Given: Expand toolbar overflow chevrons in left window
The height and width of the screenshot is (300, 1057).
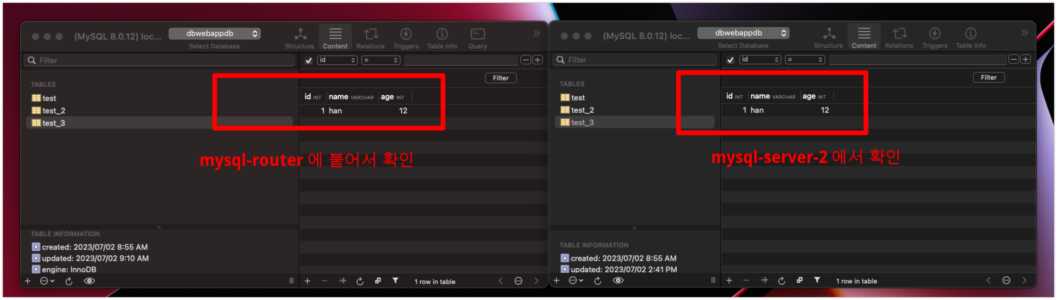Looking at the screenshot, I should pyautogui.click(x=536, y=34).
